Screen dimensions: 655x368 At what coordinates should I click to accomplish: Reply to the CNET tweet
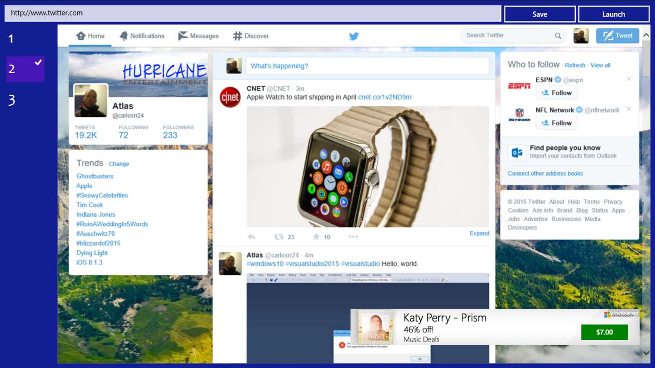tap(252, 237)
